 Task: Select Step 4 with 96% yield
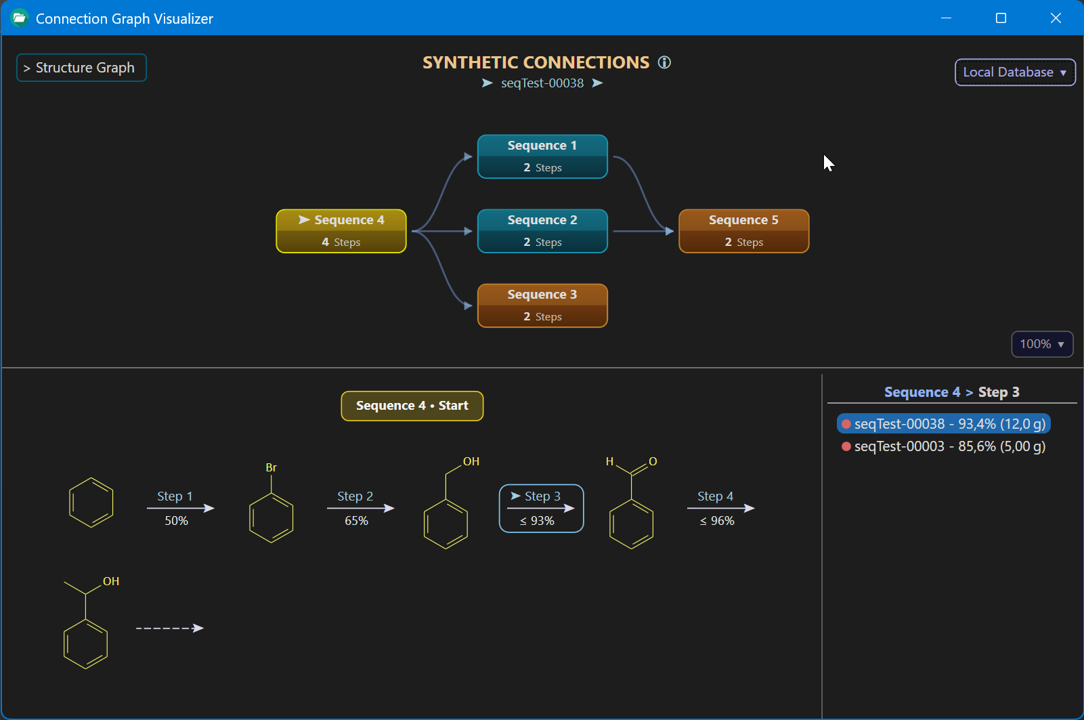718,508
